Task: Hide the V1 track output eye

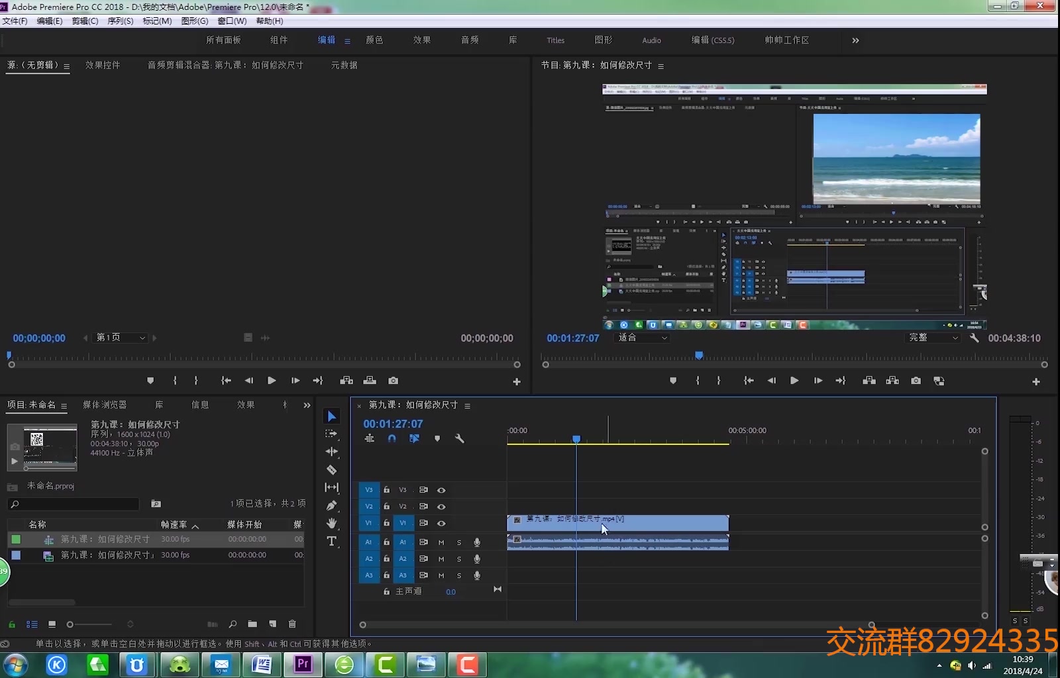Action: [441, 523]
